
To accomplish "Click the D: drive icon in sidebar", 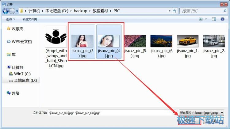I will (x=11, y=81).
